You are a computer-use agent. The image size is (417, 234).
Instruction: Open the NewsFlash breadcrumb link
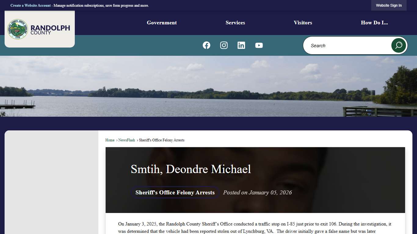click(x=127, y=140)
